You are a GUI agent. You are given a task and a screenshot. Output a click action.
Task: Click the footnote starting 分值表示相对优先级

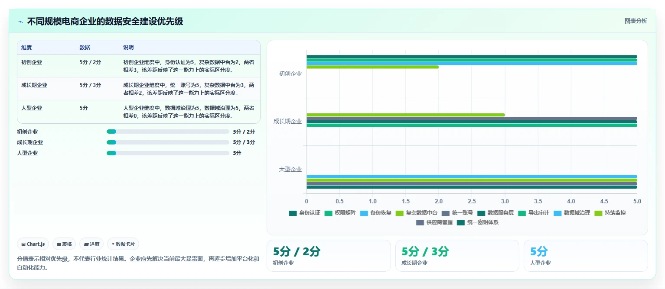138,263
